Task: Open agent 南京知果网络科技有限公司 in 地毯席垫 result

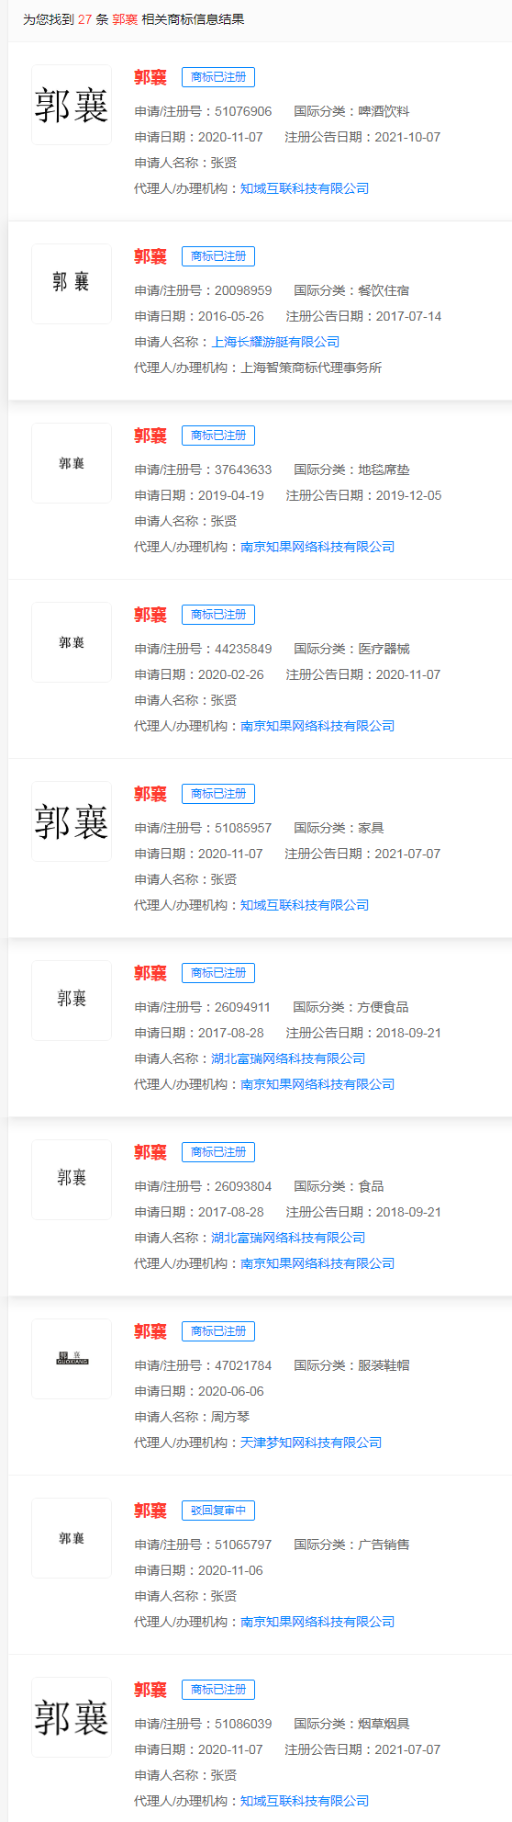Action: coord(317,547)
